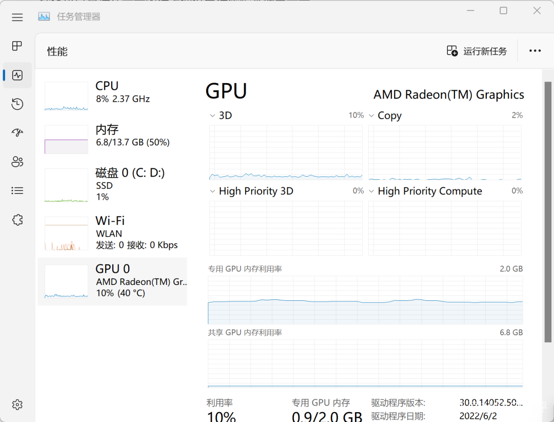Screen dimensions: 554x422
Task: Open the Details list icon
Action: (x=17, y=190)
